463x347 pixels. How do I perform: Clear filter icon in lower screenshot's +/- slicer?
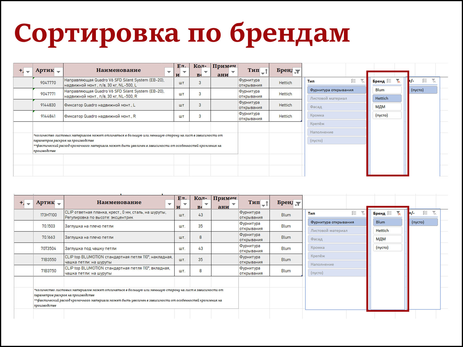(x=434, y=213)
